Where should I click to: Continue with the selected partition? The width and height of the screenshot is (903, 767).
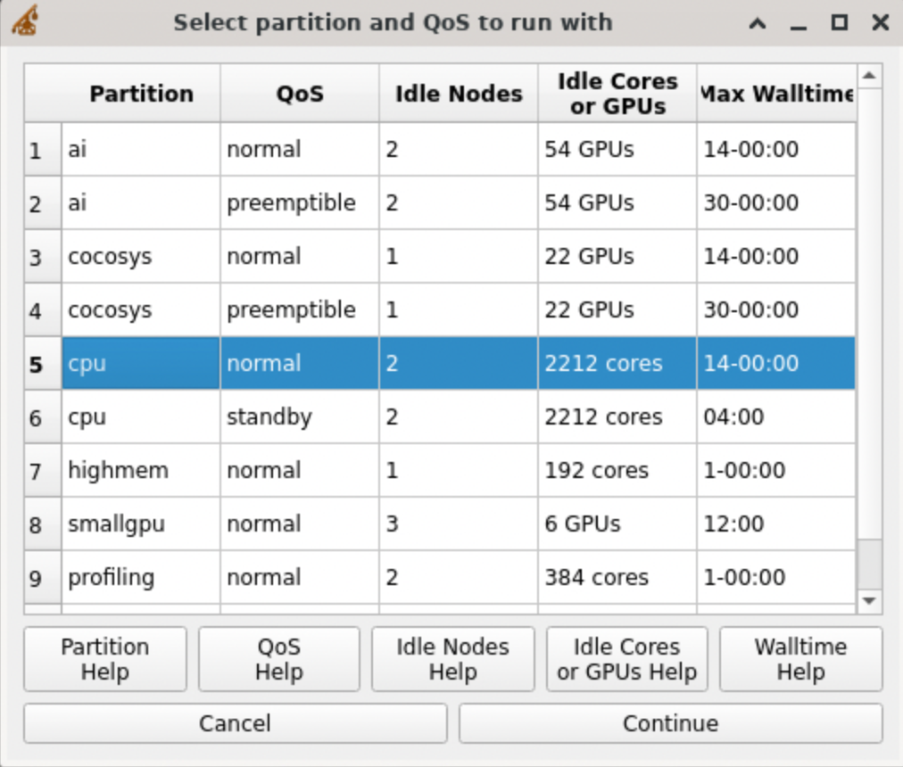(670, 723)
